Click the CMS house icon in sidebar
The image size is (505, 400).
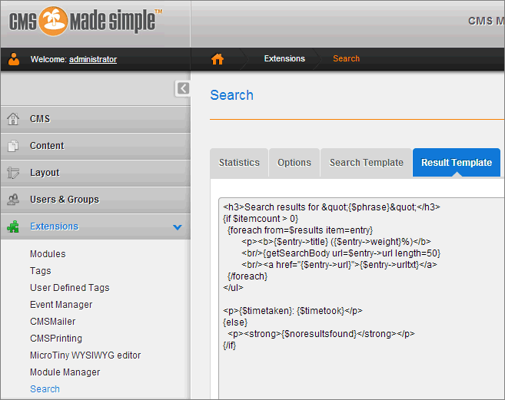point(13,119)
